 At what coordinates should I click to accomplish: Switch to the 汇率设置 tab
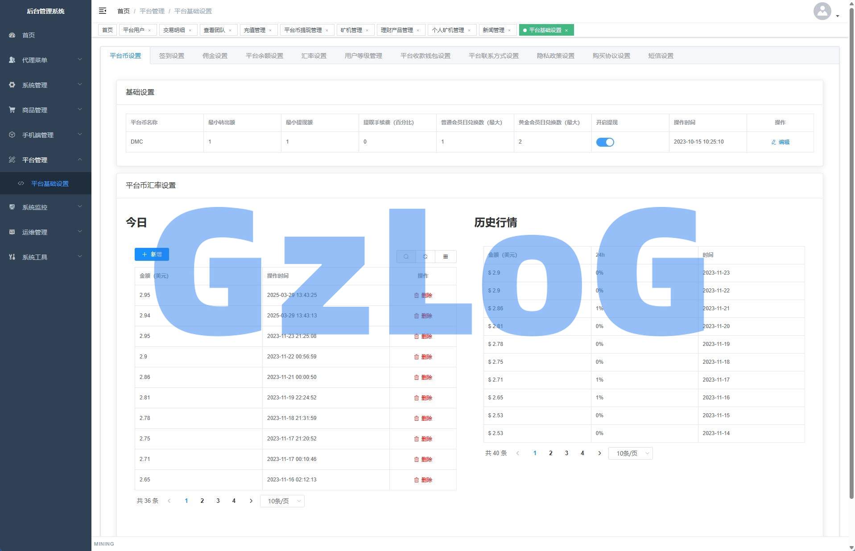coord(314,56)
